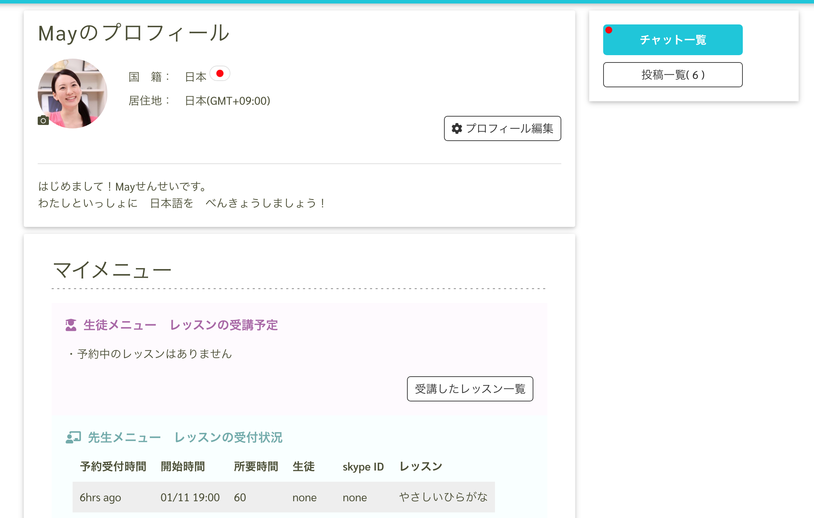Open プロフィール編集 profile edit button
This screenshot has width=814, height=518.
pos(502,128)
